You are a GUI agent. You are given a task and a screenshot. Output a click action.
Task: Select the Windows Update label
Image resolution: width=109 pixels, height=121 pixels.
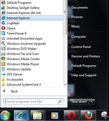tap(19, 69)
